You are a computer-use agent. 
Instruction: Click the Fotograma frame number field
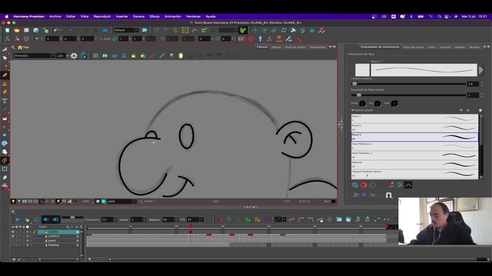point(107,220)
